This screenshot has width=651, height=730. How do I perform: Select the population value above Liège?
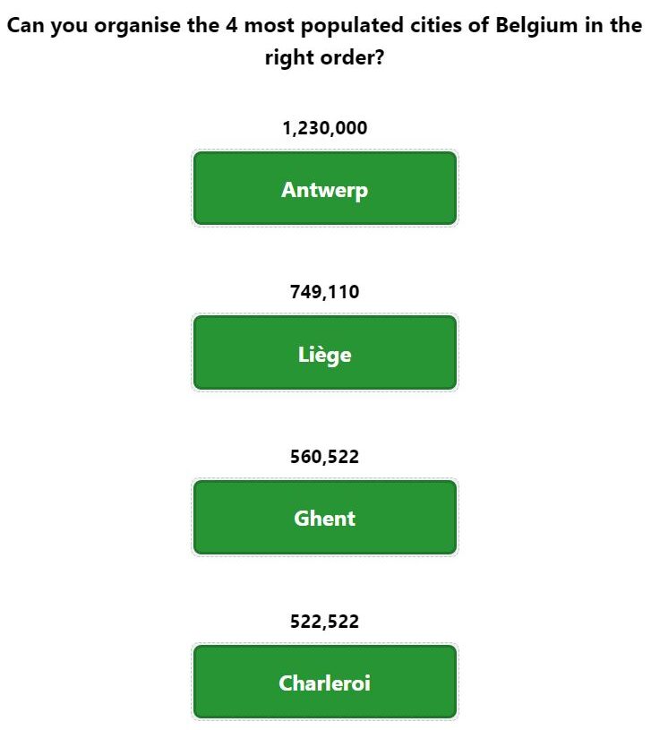pos(325,292)
